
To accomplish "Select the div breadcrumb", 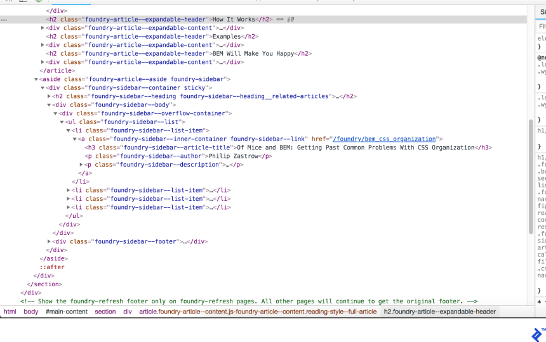I will pos(128,312).
